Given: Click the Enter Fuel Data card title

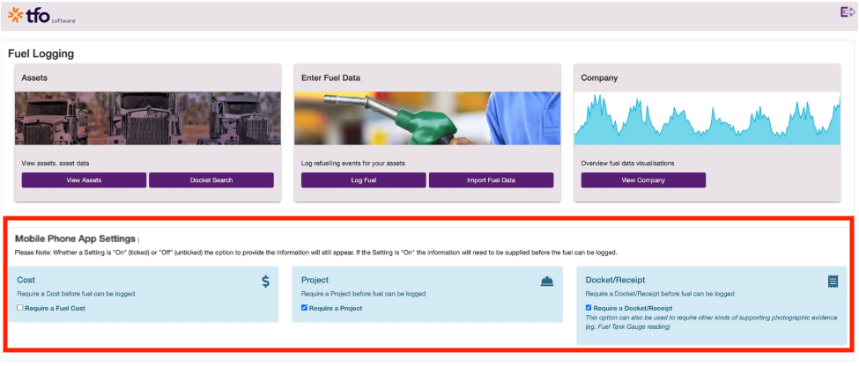Looking at the screenshot, I should click(331, 77).
